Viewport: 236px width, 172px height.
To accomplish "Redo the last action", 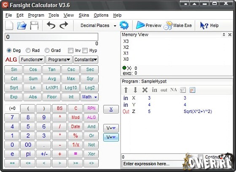I will click(x=64, y=25).
